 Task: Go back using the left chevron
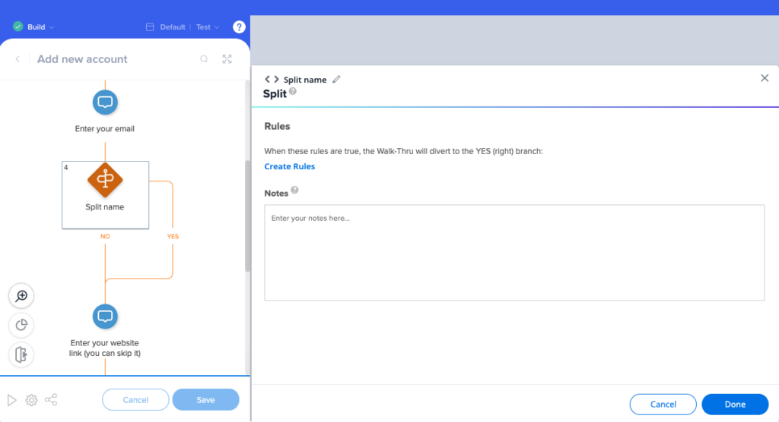tap(17, 59)
